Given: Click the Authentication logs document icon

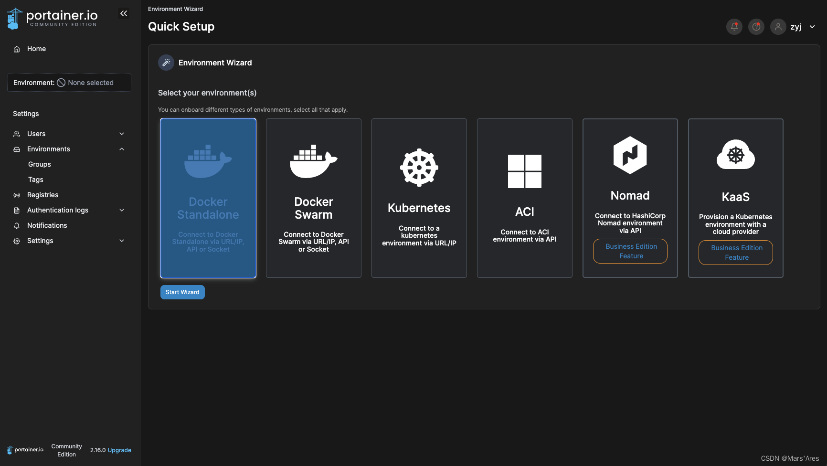Looking at the screenshot, I should 17,211.
